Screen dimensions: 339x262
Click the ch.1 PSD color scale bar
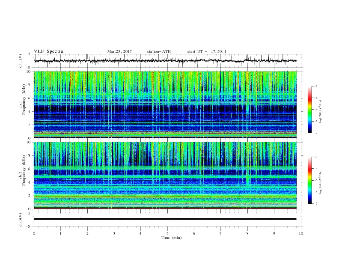click(x=310, y=110)
